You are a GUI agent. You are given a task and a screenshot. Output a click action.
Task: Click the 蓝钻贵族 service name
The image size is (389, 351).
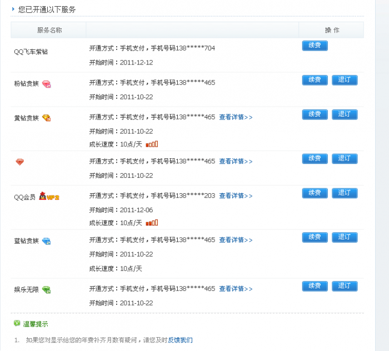tap(27, 241)
